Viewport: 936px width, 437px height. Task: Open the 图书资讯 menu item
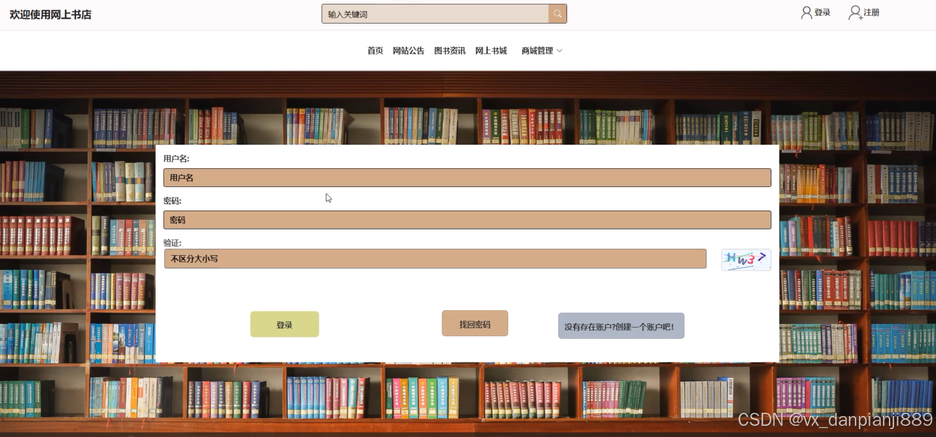pos(450,51)
